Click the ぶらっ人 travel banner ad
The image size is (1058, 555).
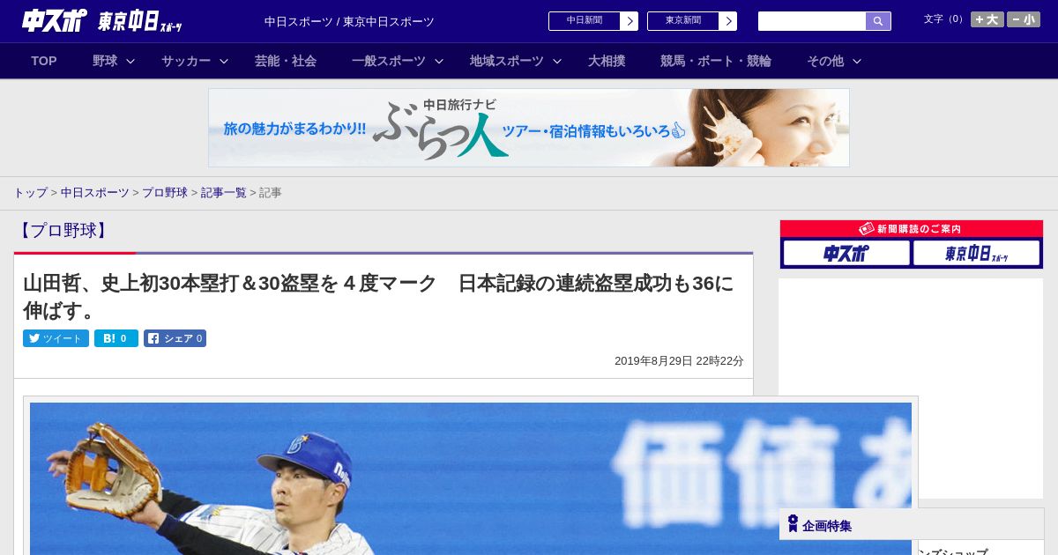[529, 128]
